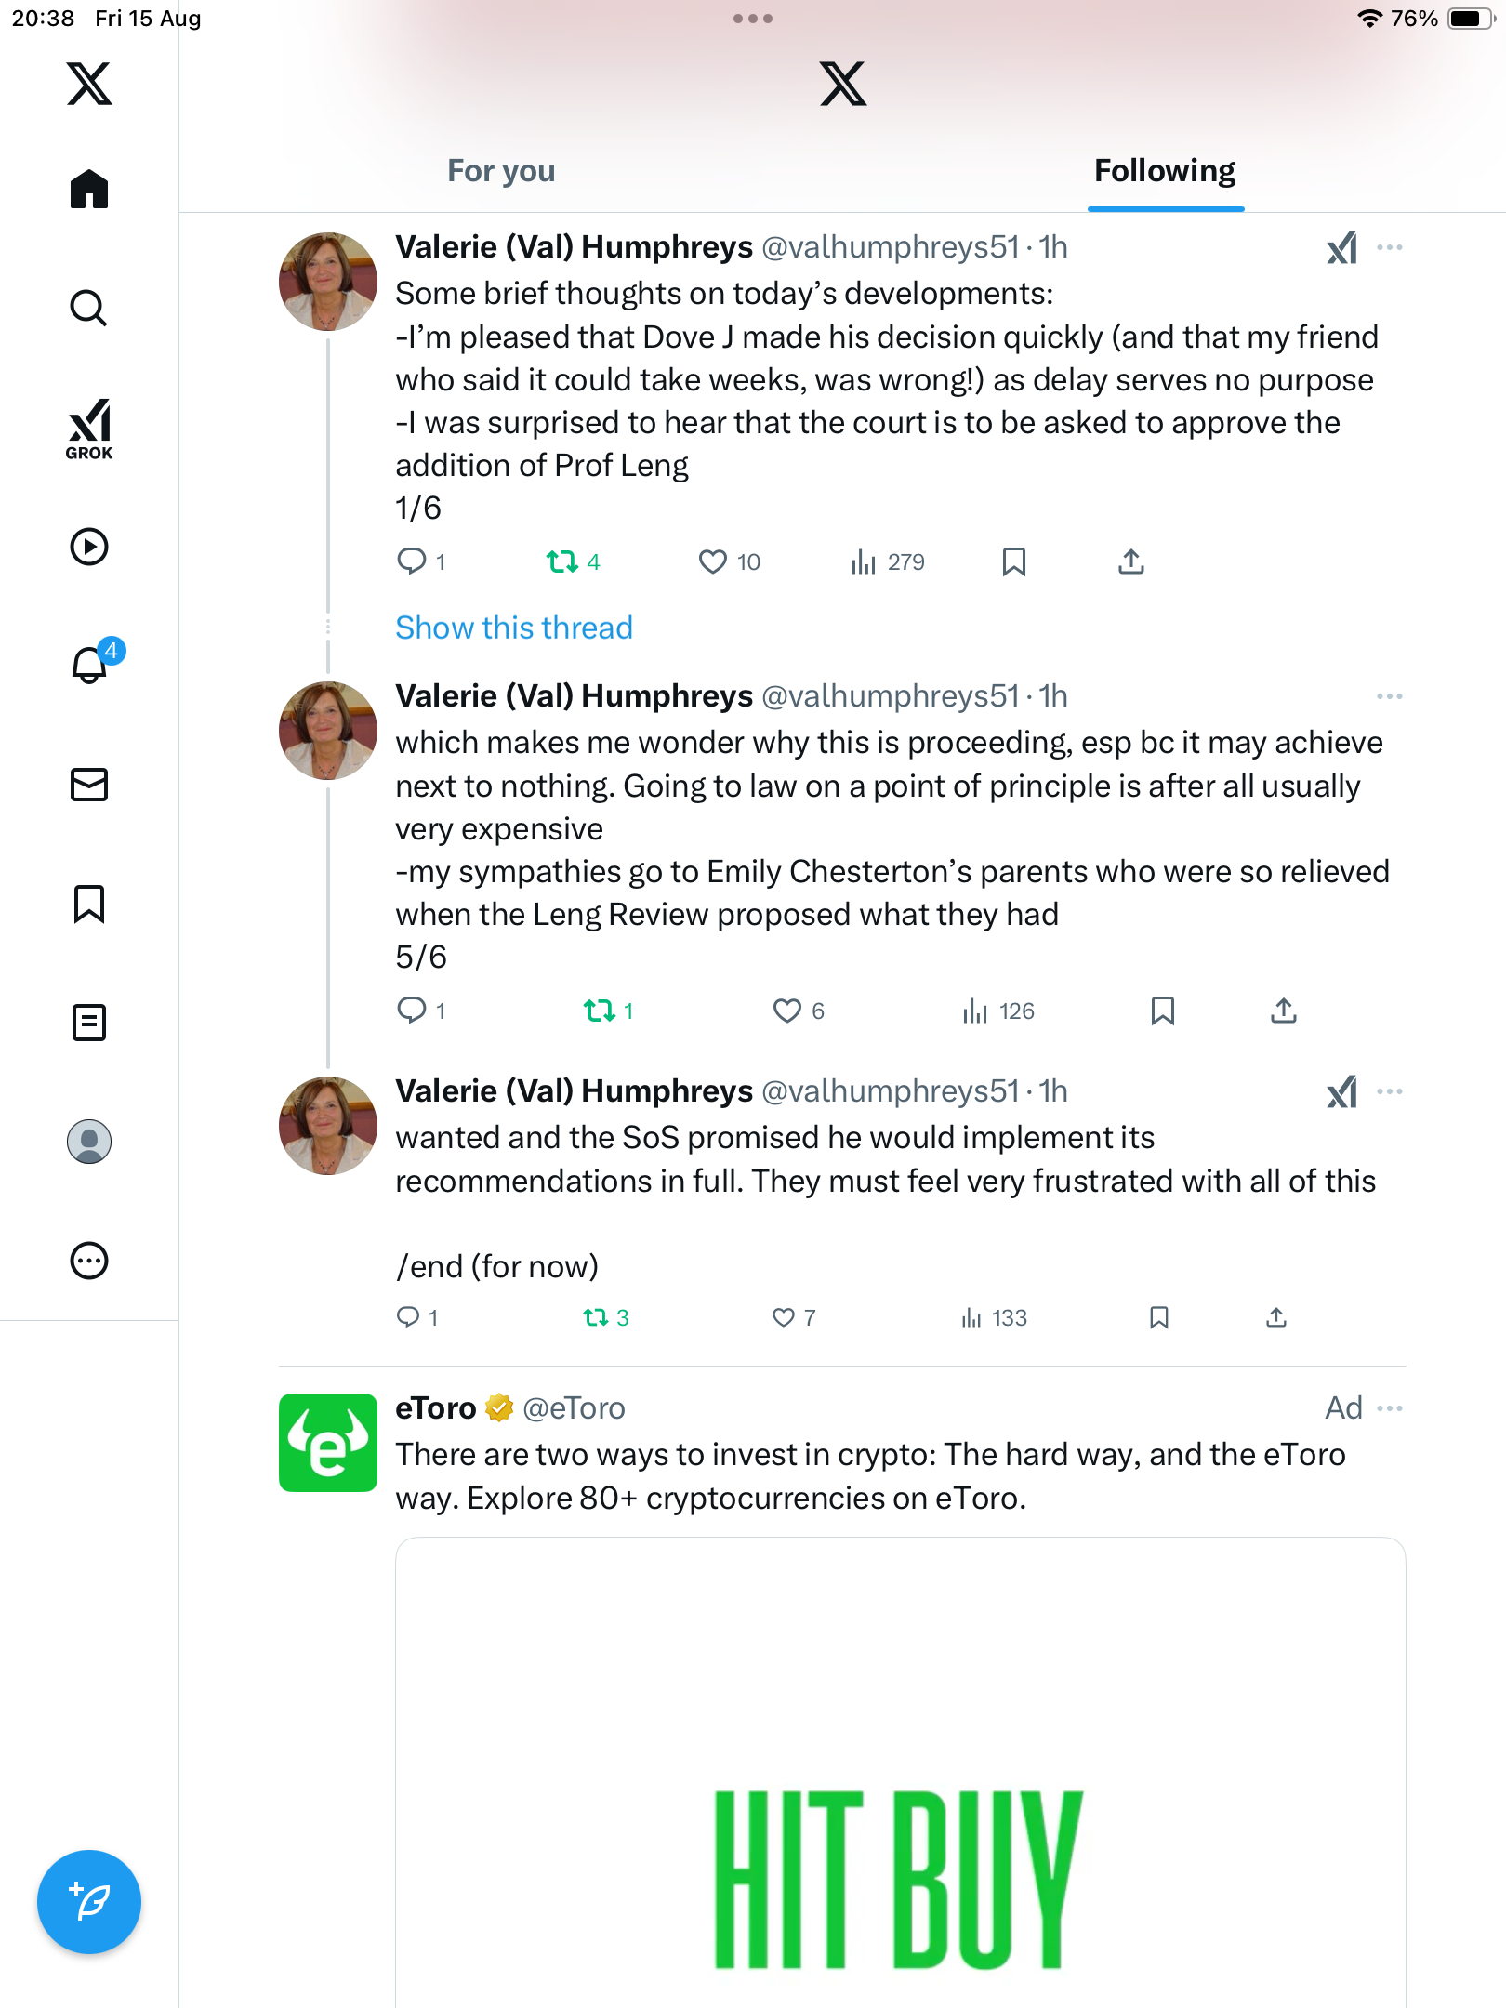The height and width of the screenshot is (2008, 1506).
Task: Tap the compose new post button
Action: (x=89, y=1902)
